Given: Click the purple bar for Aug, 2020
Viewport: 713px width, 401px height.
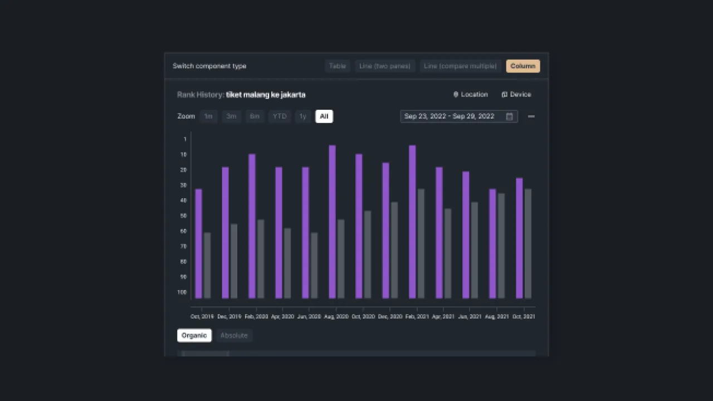Looking at the screenshot, I should (x=333, y=222).
